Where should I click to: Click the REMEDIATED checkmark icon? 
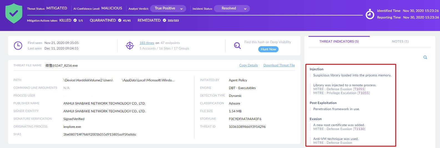164,20
